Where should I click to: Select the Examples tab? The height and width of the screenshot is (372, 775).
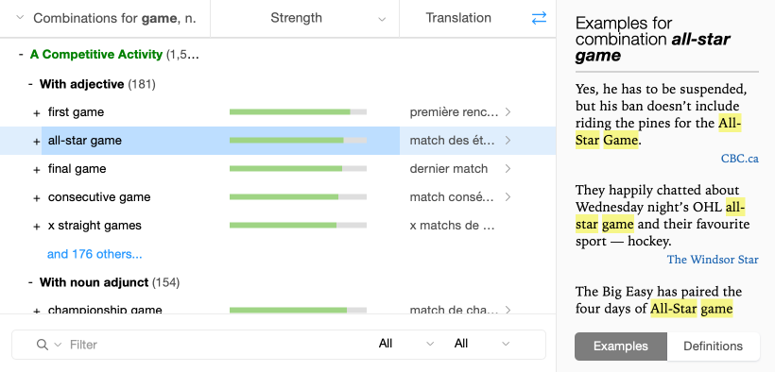pyautogui.click(x=621, y=347)
